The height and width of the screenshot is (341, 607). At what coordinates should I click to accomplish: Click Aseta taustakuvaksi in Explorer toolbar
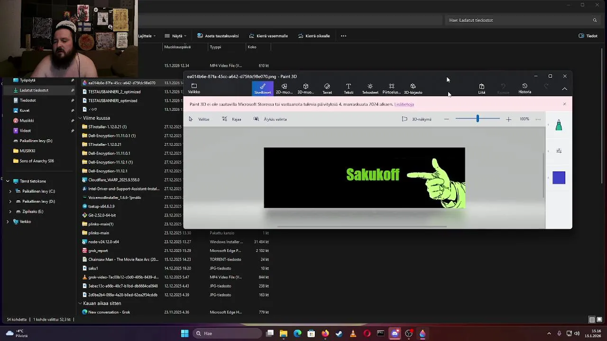(x=218, y=36)
